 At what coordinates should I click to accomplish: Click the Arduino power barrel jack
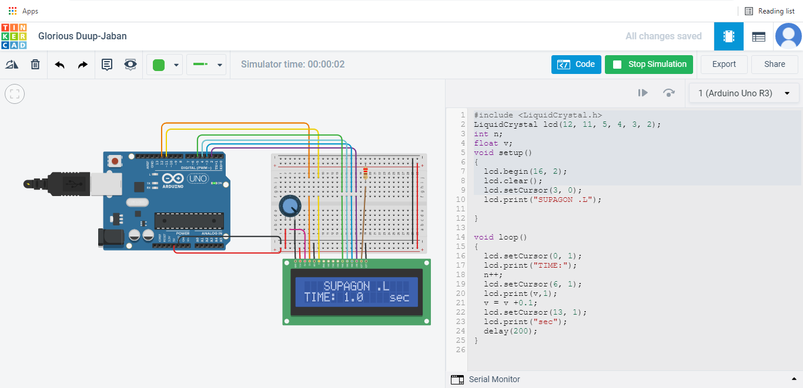110,237
